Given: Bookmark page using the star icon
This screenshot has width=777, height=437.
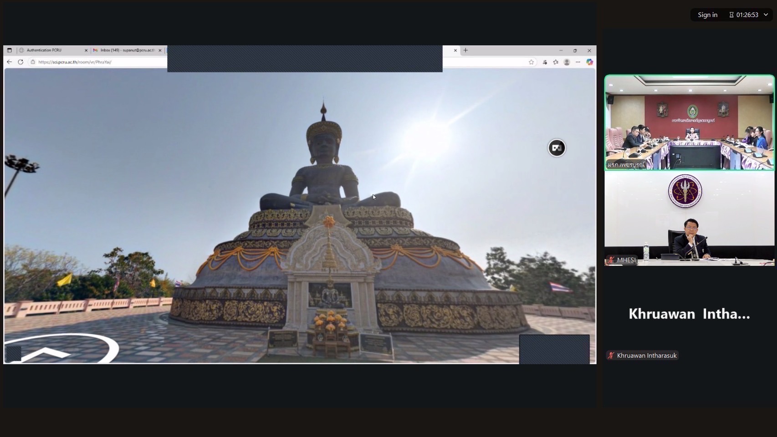Looking at the screenshot, I should (531, 62).
